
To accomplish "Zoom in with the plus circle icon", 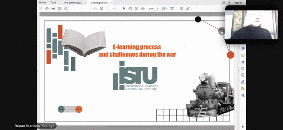I will click(143, 8).
